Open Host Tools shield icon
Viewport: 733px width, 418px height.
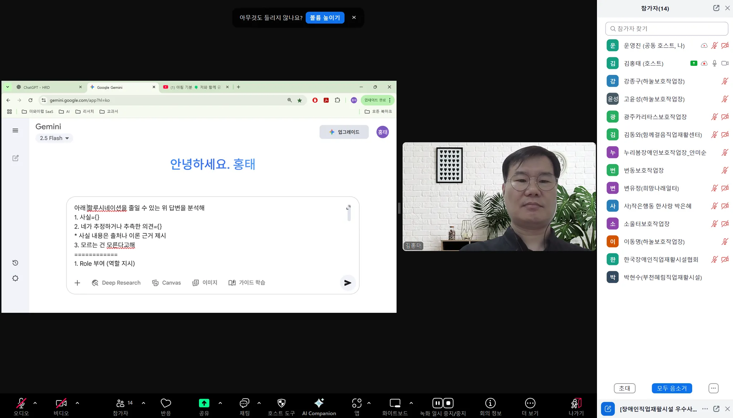pos(281,407)
